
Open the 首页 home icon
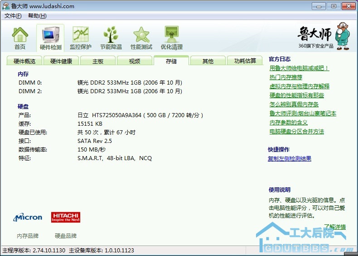[x=20, y=38]
